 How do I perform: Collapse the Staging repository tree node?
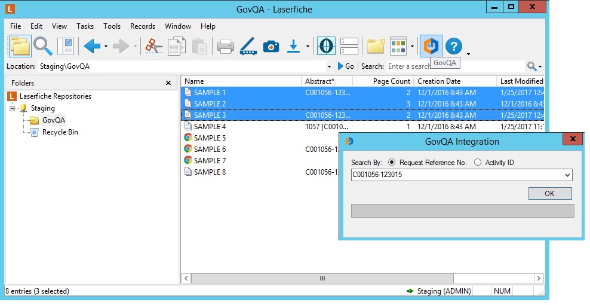click(x=12, y=108)
